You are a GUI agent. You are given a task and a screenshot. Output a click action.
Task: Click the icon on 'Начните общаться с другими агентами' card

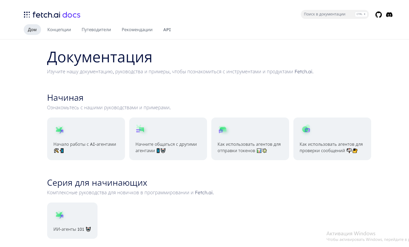[x=140, y=129]
